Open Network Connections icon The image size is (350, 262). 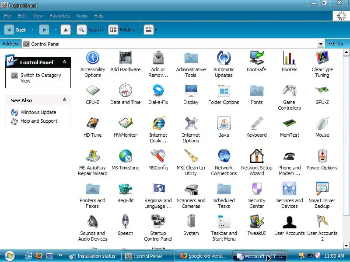point(224,156)
